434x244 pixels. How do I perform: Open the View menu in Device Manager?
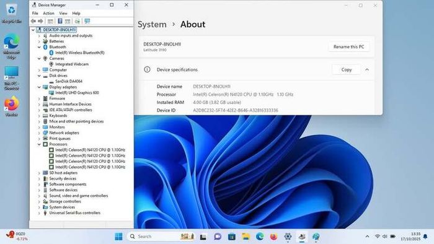(x=63, y=13)
